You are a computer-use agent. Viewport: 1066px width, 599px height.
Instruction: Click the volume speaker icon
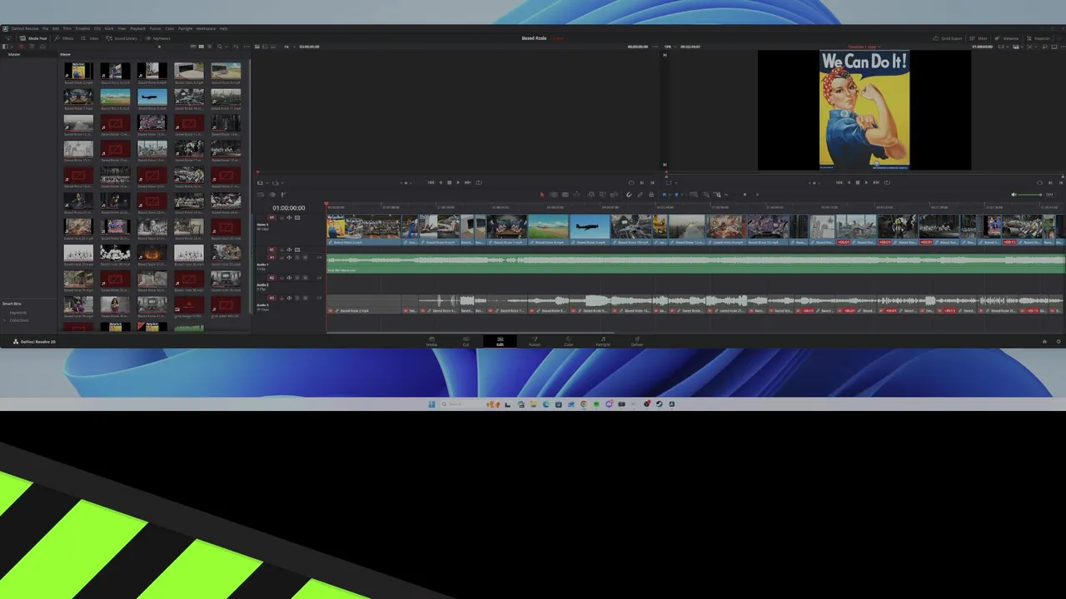tap(1014, 195)
